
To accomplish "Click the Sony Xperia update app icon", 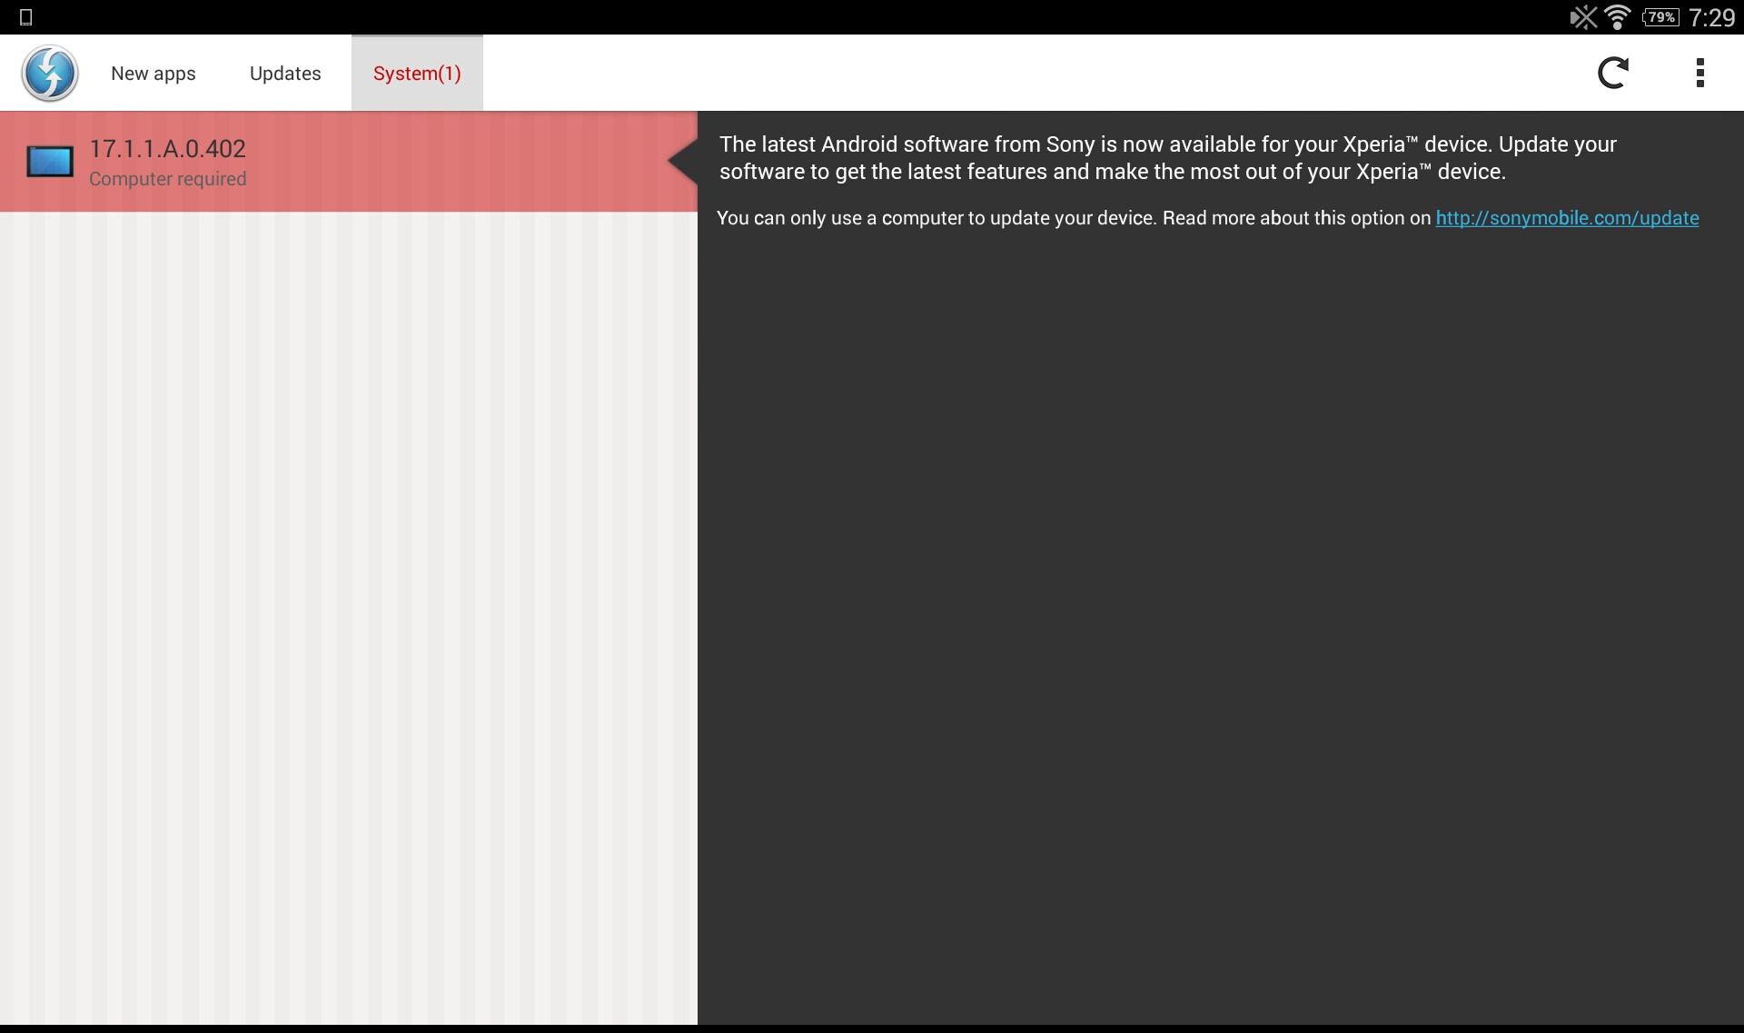I will (49, 72).
